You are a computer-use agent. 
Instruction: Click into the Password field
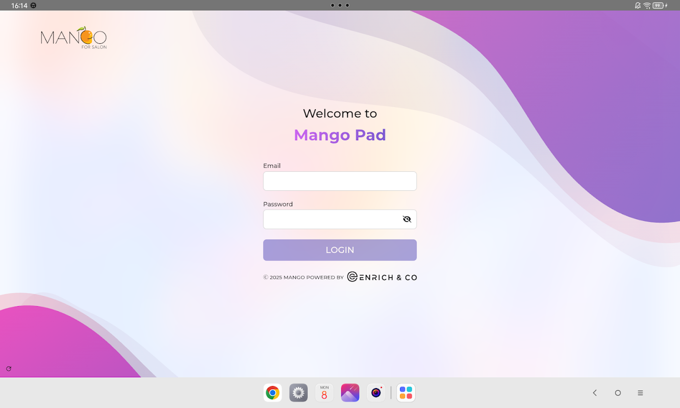(340, 219)
